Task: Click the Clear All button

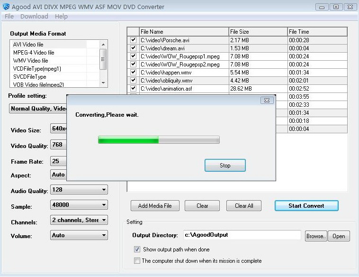Action: (x=244, y=206)
